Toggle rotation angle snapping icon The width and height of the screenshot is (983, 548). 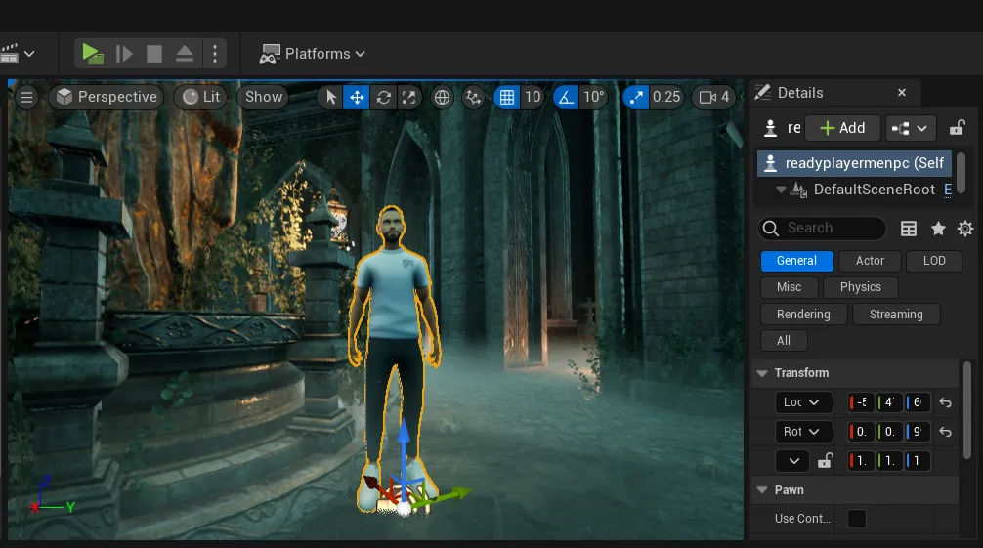566,97
